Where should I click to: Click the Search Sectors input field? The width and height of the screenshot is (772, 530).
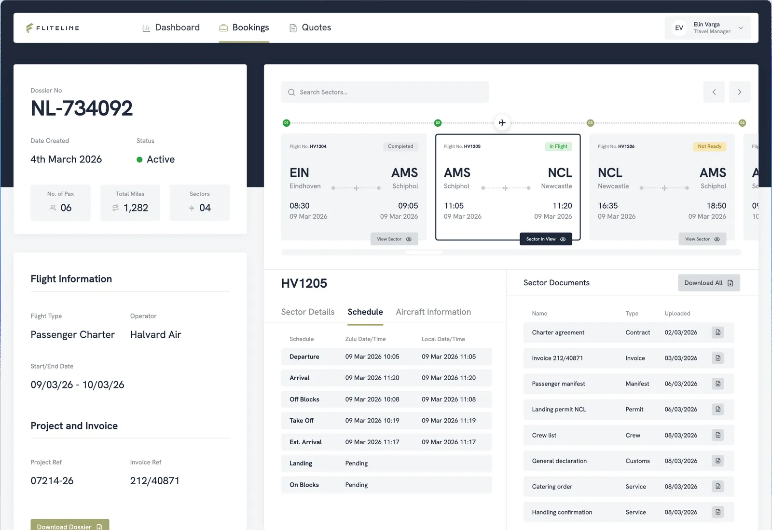tap(385, 92)
